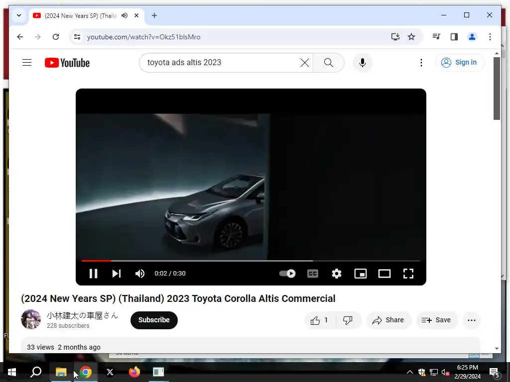Open video player settings gear
The width and height of the screenshot is (510, 382).
337,274
